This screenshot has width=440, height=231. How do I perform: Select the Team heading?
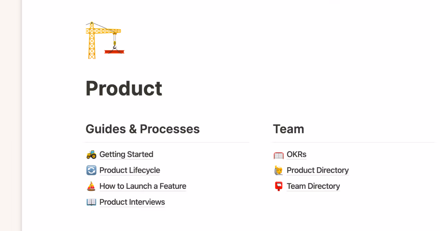[289, 129]
